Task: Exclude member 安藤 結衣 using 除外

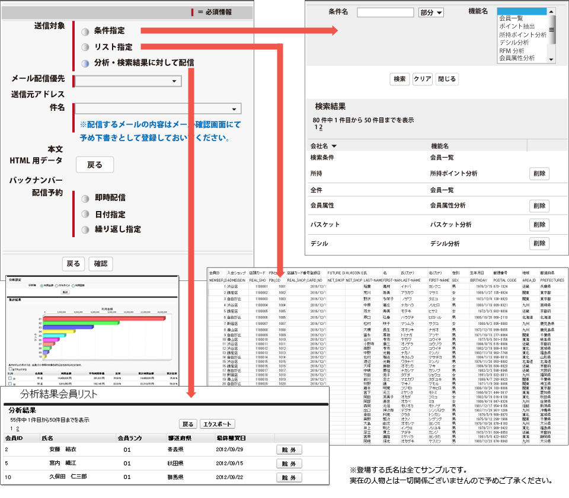Action: click(289, 449)
